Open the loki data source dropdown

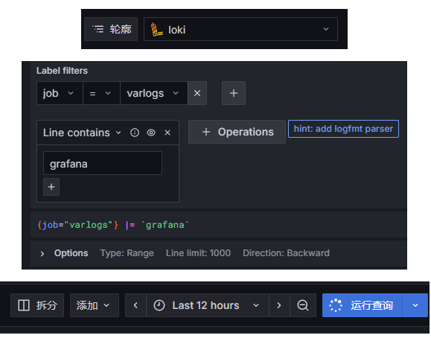tap(240, 29)
